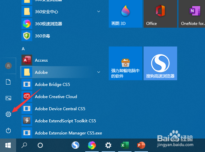Click the Power icon in Start sidebar
This screenshot has width=205, height=152.
point(8,130)
